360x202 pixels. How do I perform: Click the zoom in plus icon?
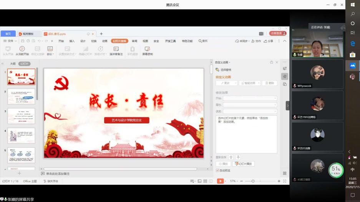(279, 181)
